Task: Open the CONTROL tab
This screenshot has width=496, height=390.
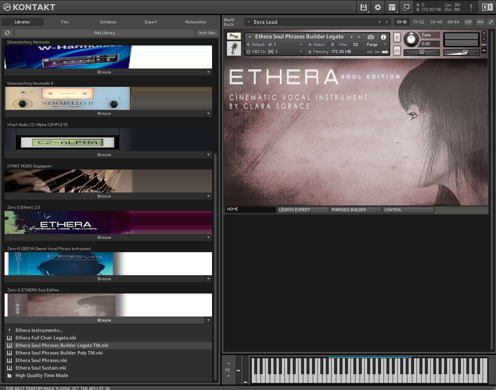Action: tap(408, 210)
